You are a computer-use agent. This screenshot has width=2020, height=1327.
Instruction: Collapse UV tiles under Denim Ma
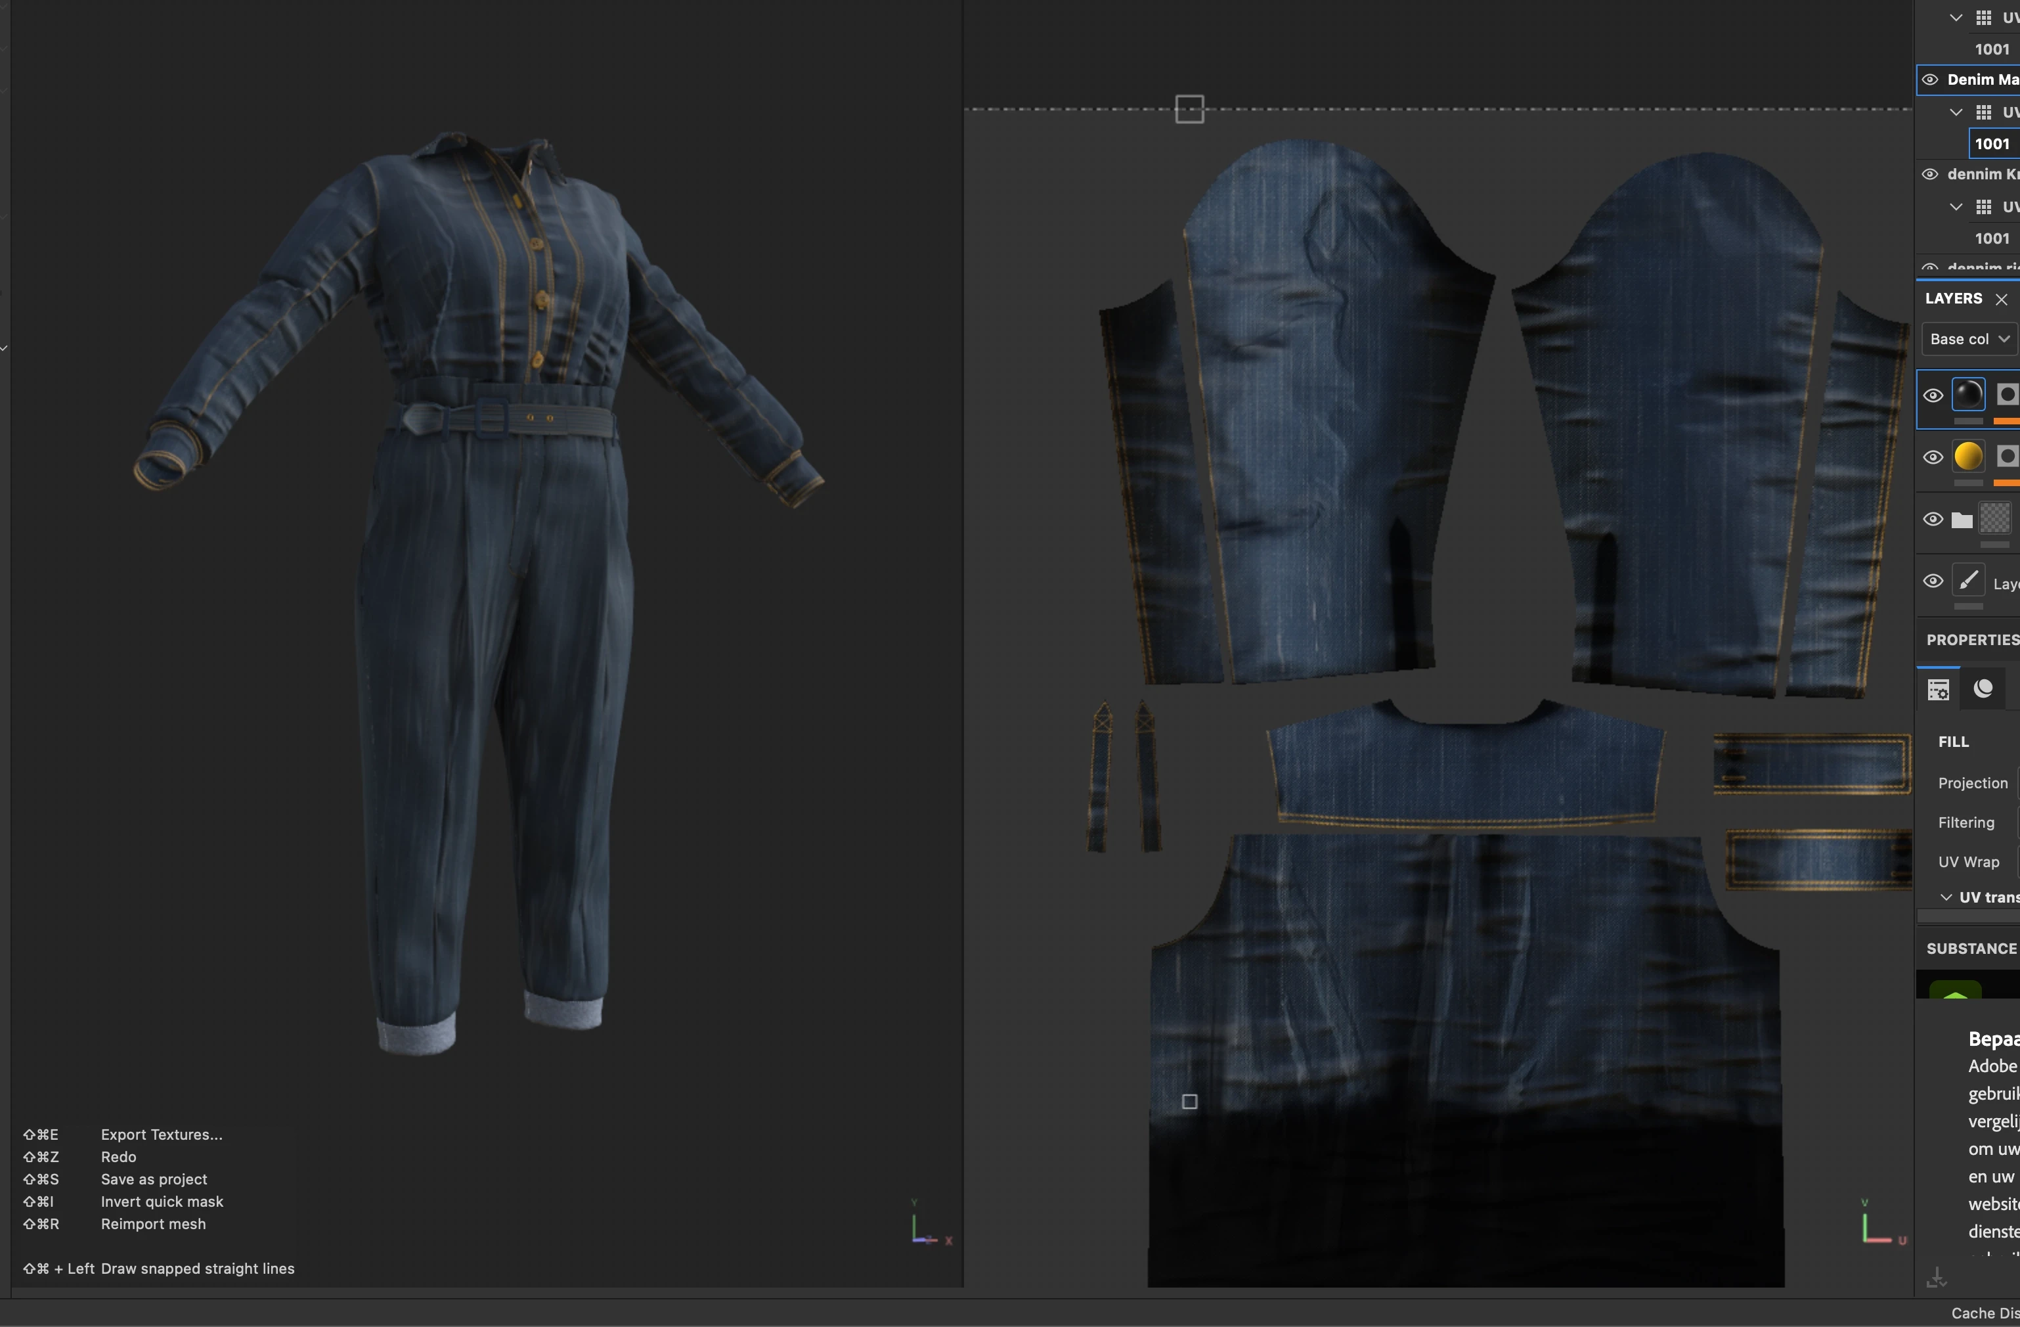click(x=1956, y=112)
